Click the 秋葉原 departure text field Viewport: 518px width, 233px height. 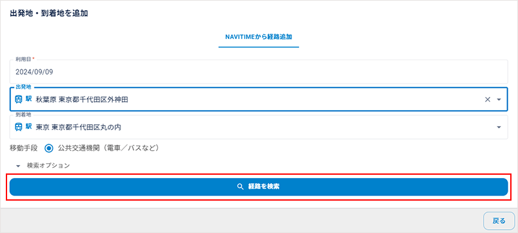(258, 99)
